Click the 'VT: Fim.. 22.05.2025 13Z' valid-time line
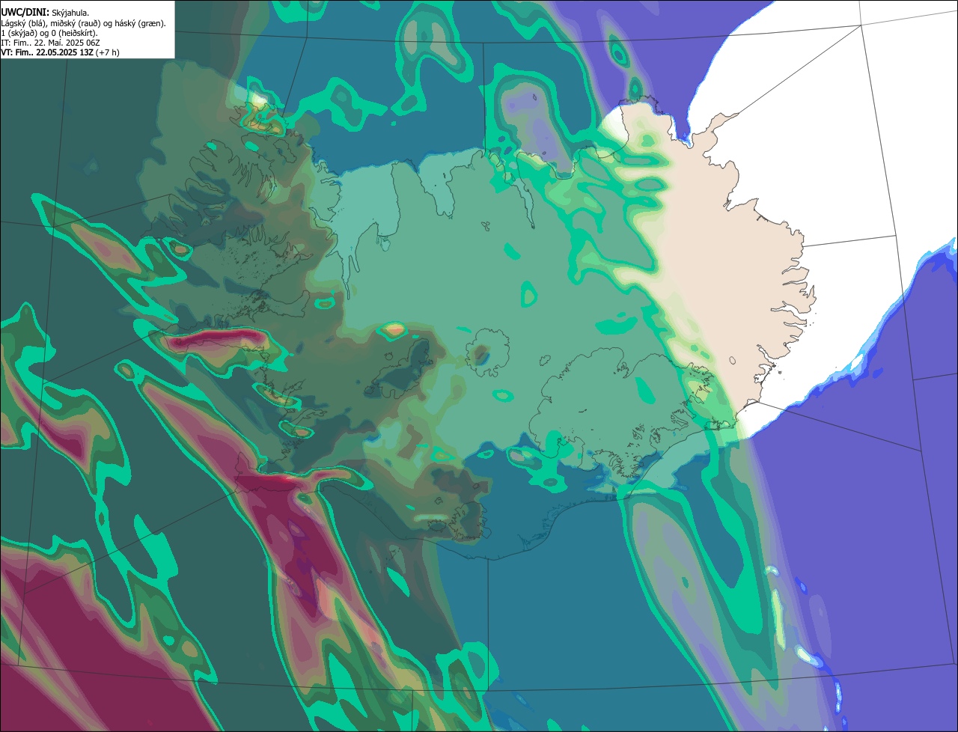The image size is (958, 732). click(60, 52)
